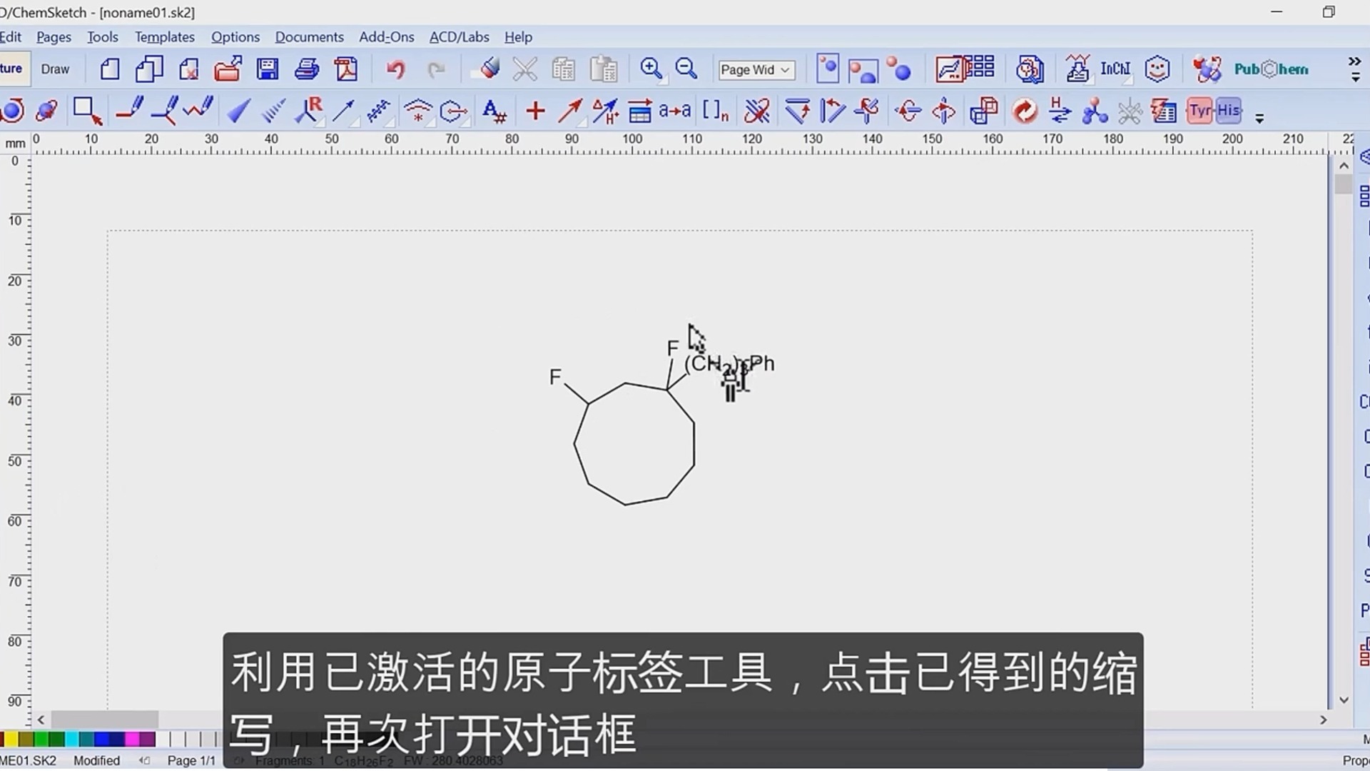Click the duplicate page icon
Screen dimensions: 1370x771
pos(149,69)
